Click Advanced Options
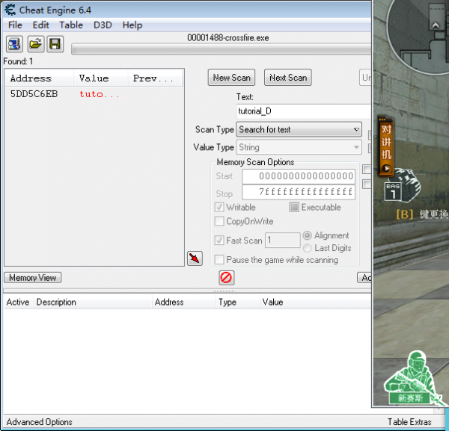The image size is (449, 431). click(39, 422)
